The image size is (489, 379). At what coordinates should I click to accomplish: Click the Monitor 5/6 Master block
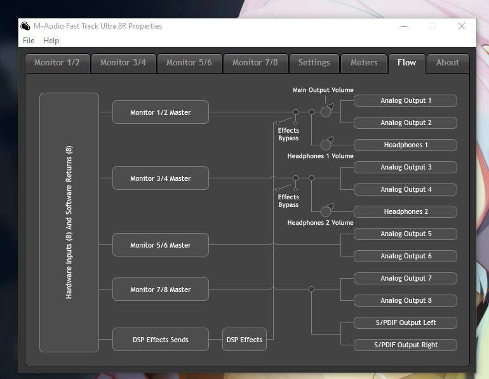[161, 245]
